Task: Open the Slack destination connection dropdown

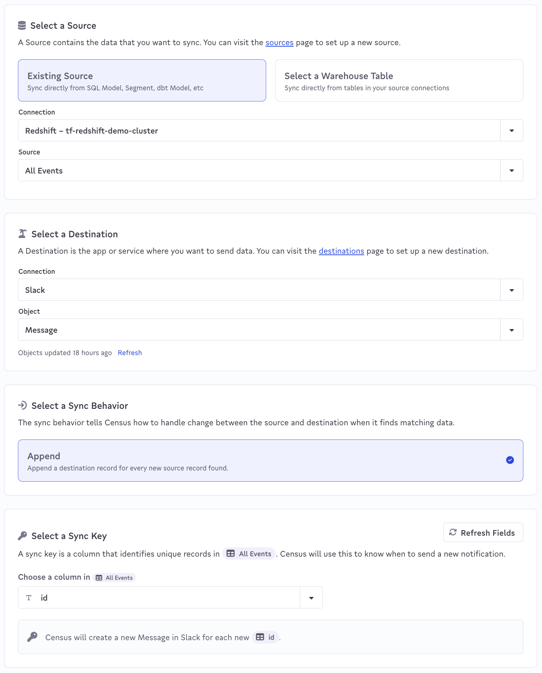Action: tap(511, 290)
